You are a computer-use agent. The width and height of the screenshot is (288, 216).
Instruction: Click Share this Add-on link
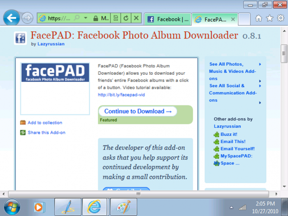tap(46, 132)
